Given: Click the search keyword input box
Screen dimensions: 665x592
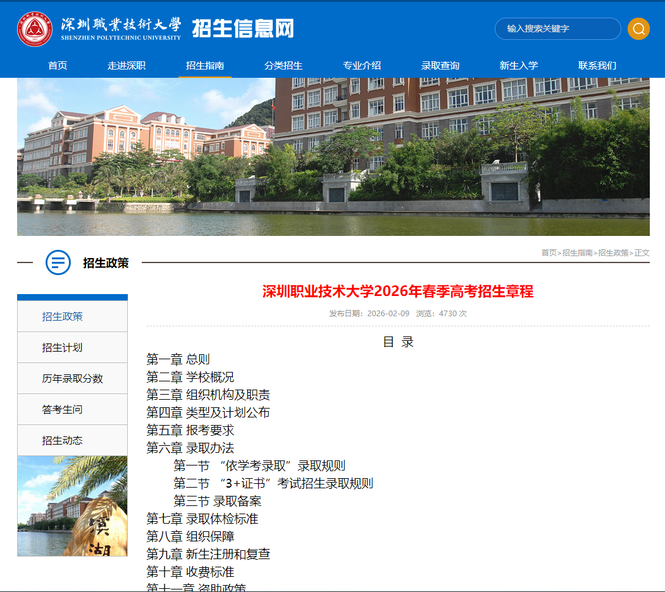Looking at the screenshot, I should (x=557, y=28).
